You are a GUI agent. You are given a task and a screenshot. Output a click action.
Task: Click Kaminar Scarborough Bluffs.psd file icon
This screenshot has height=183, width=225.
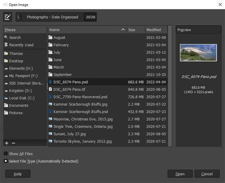click(x=50, y=112)
